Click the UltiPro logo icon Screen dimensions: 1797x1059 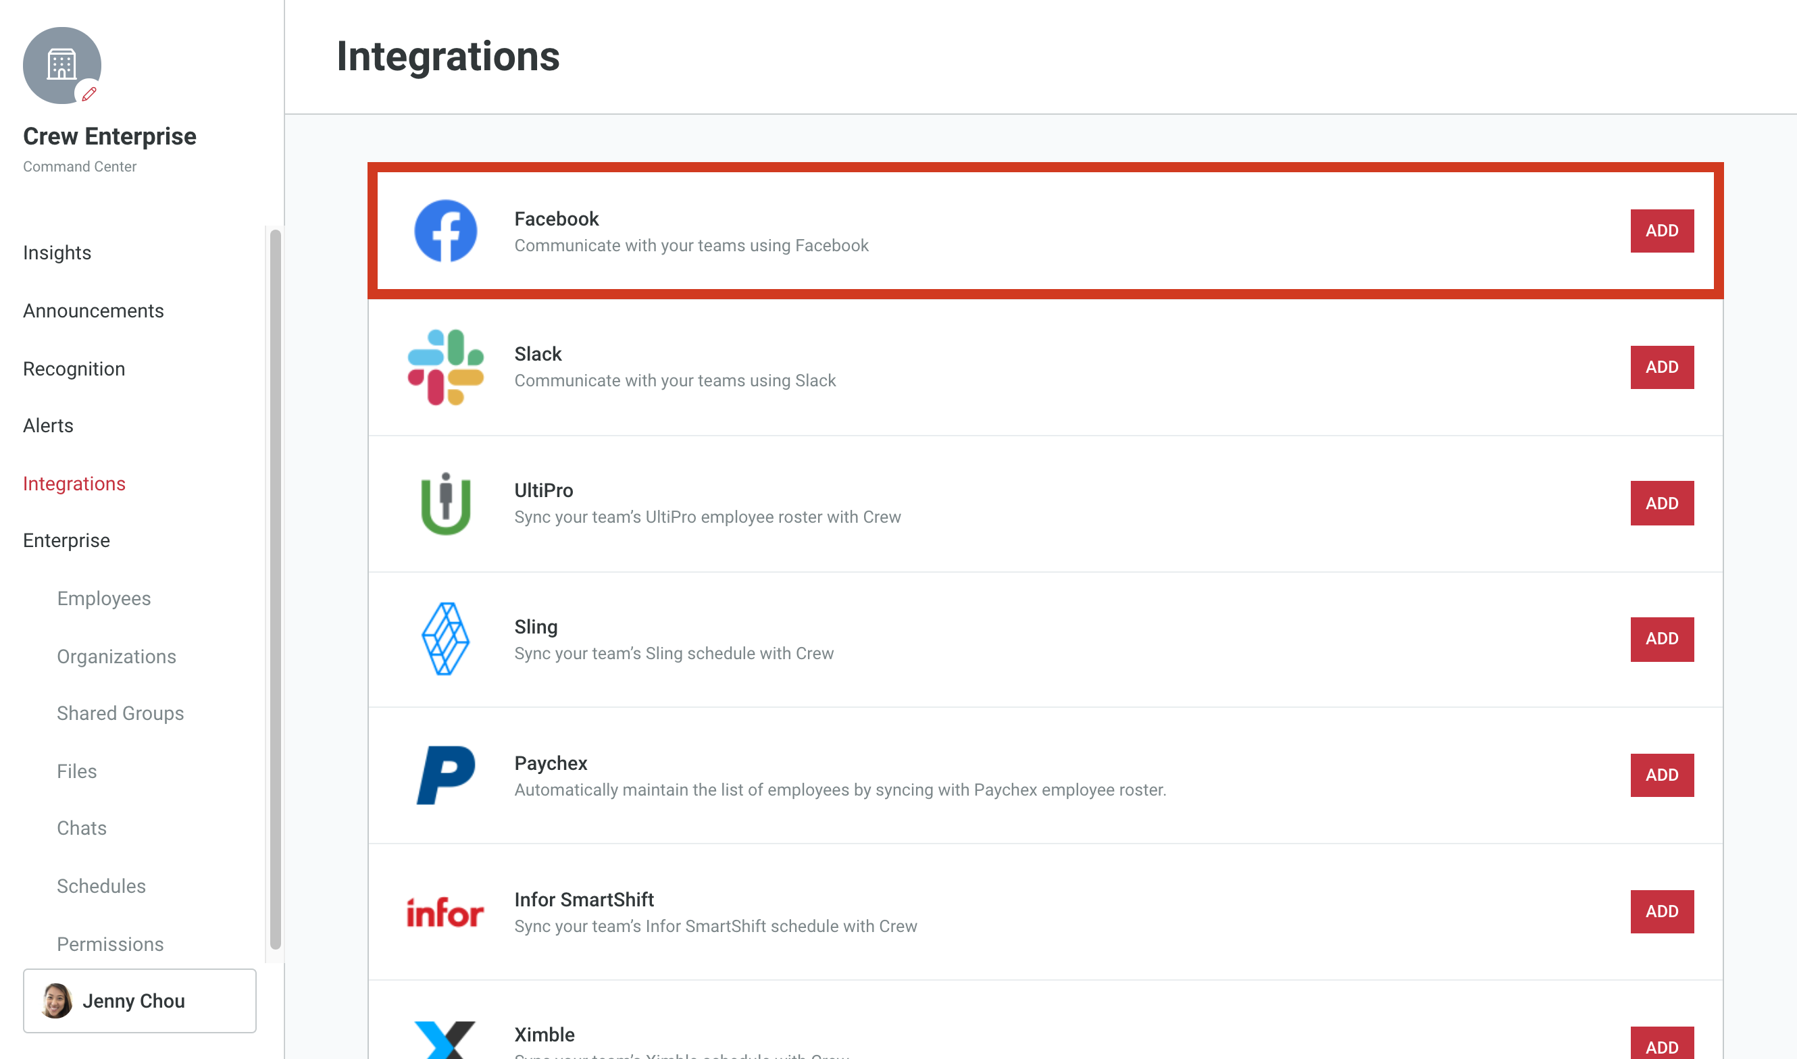(445, 503)
